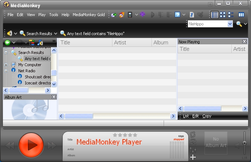Toggle the speaker mute icon in player

tap(237, 145)
